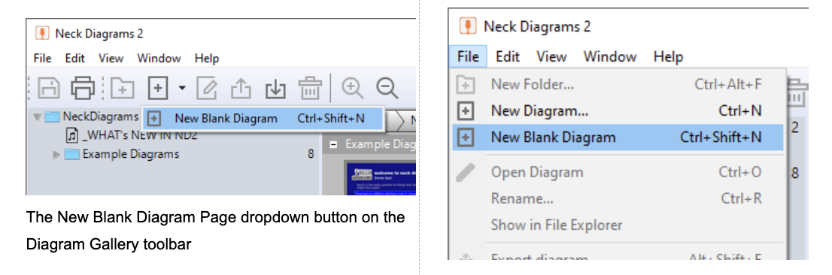Click New Folder icon in File menu
This screenshot has height=275, width=832.
(x=466, y=84)
